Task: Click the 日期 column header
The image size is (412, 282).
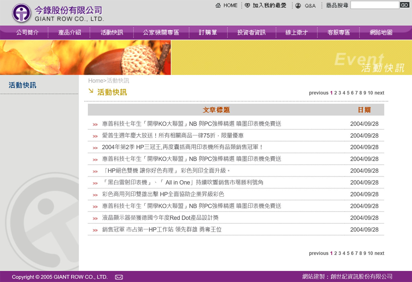Action: point(364,110)
